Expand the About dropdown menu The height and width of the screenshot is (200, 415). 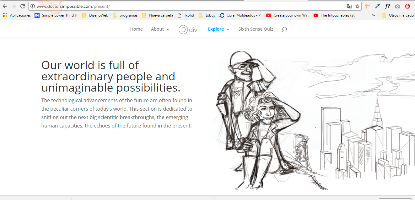(160, 29)
